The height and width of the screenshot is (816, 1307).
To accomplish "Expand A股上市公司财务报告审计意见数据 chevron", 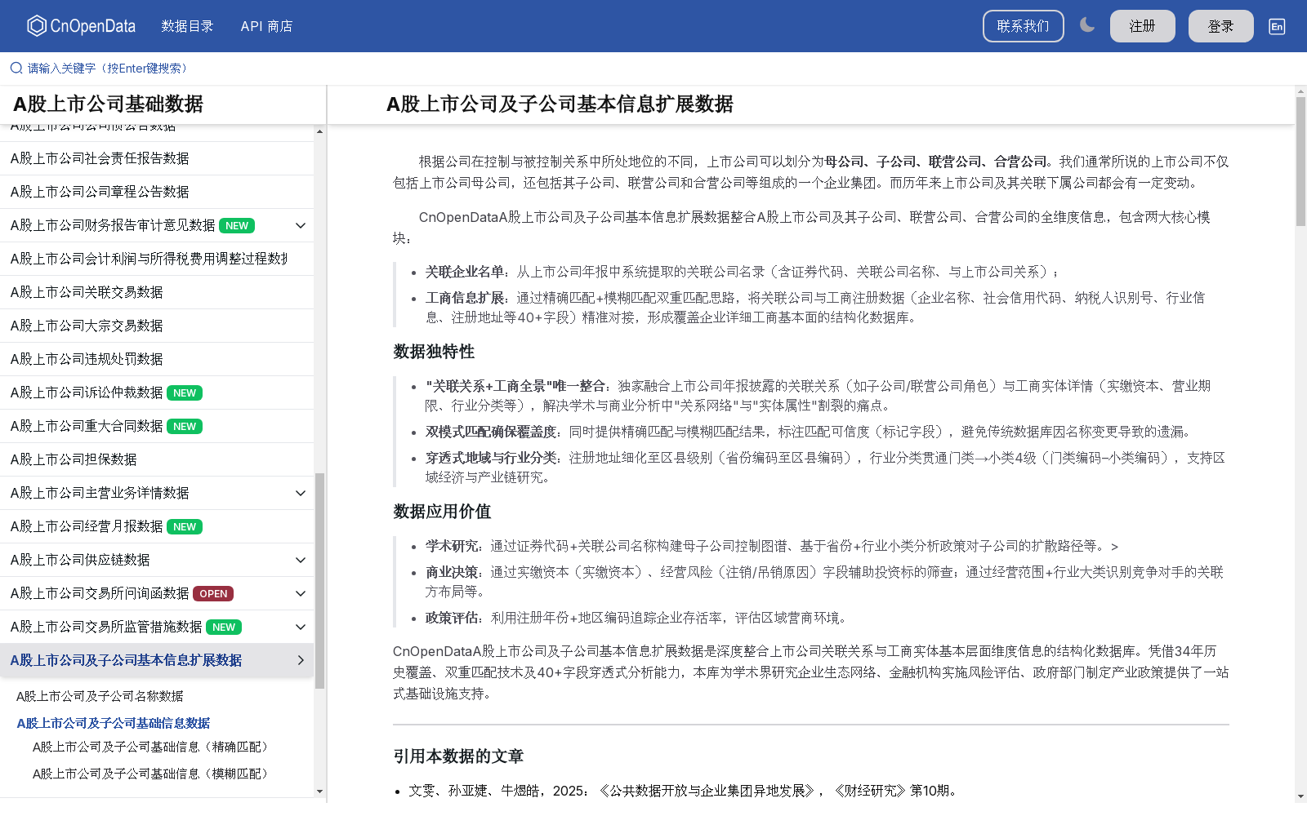I will (x=301, y=225).
